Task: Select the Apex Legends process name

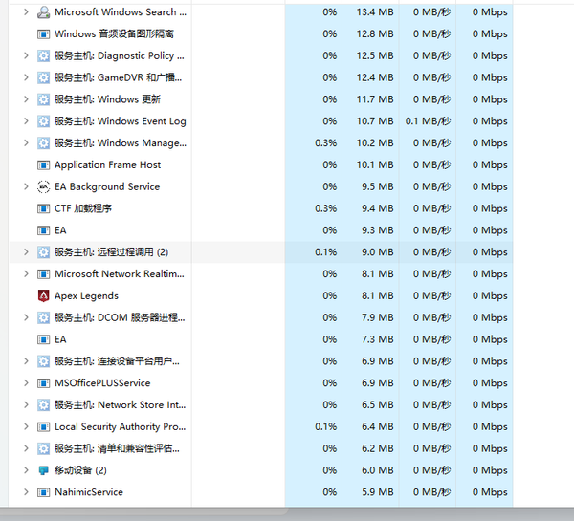Action: (86, 296)
